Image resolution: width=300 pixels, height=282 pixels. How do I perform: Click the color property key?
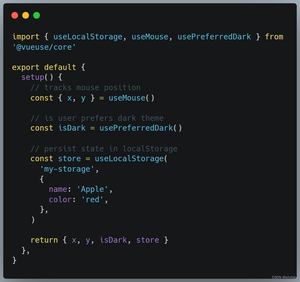(x=60, y=199)
